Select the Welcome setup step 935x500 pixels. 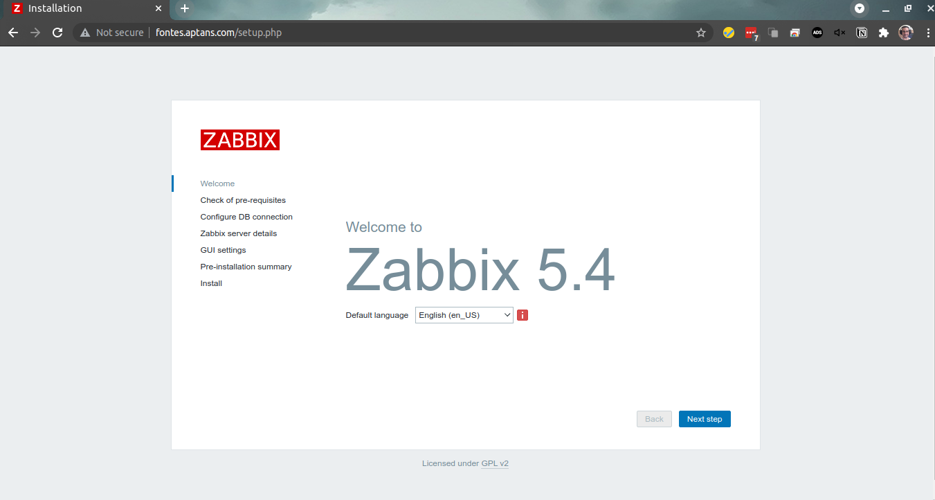point(217,184)
